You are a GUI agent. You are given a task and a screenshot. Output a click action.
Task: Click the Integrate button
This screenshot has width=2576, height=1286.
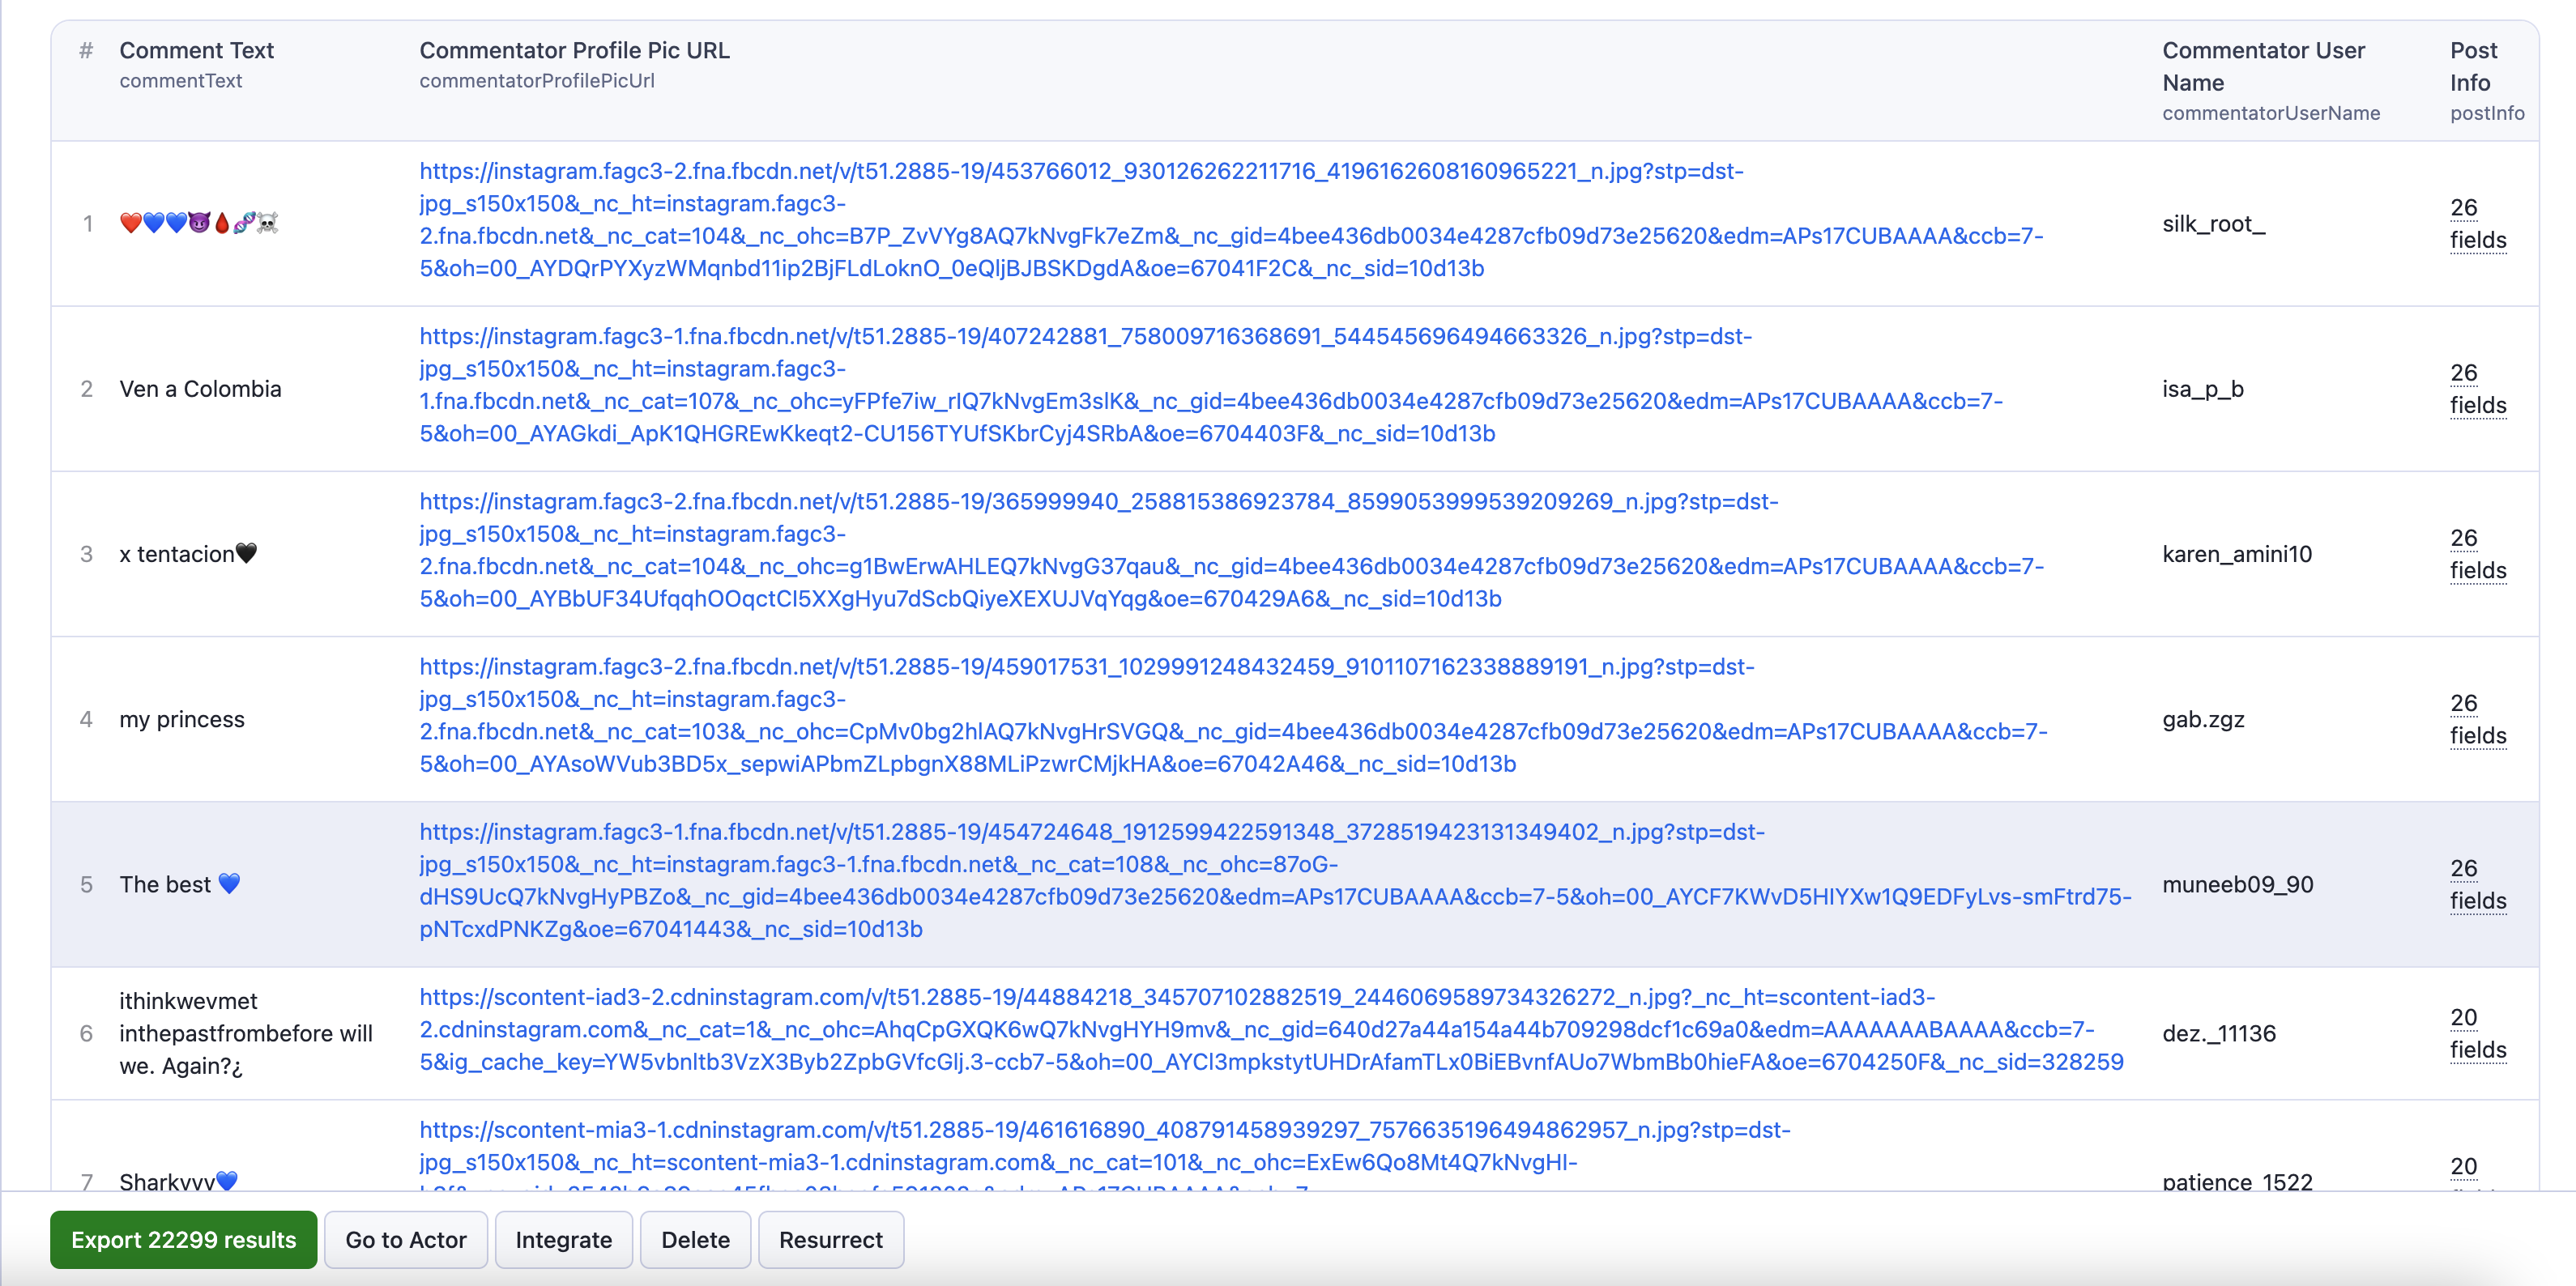(563, 1239)
